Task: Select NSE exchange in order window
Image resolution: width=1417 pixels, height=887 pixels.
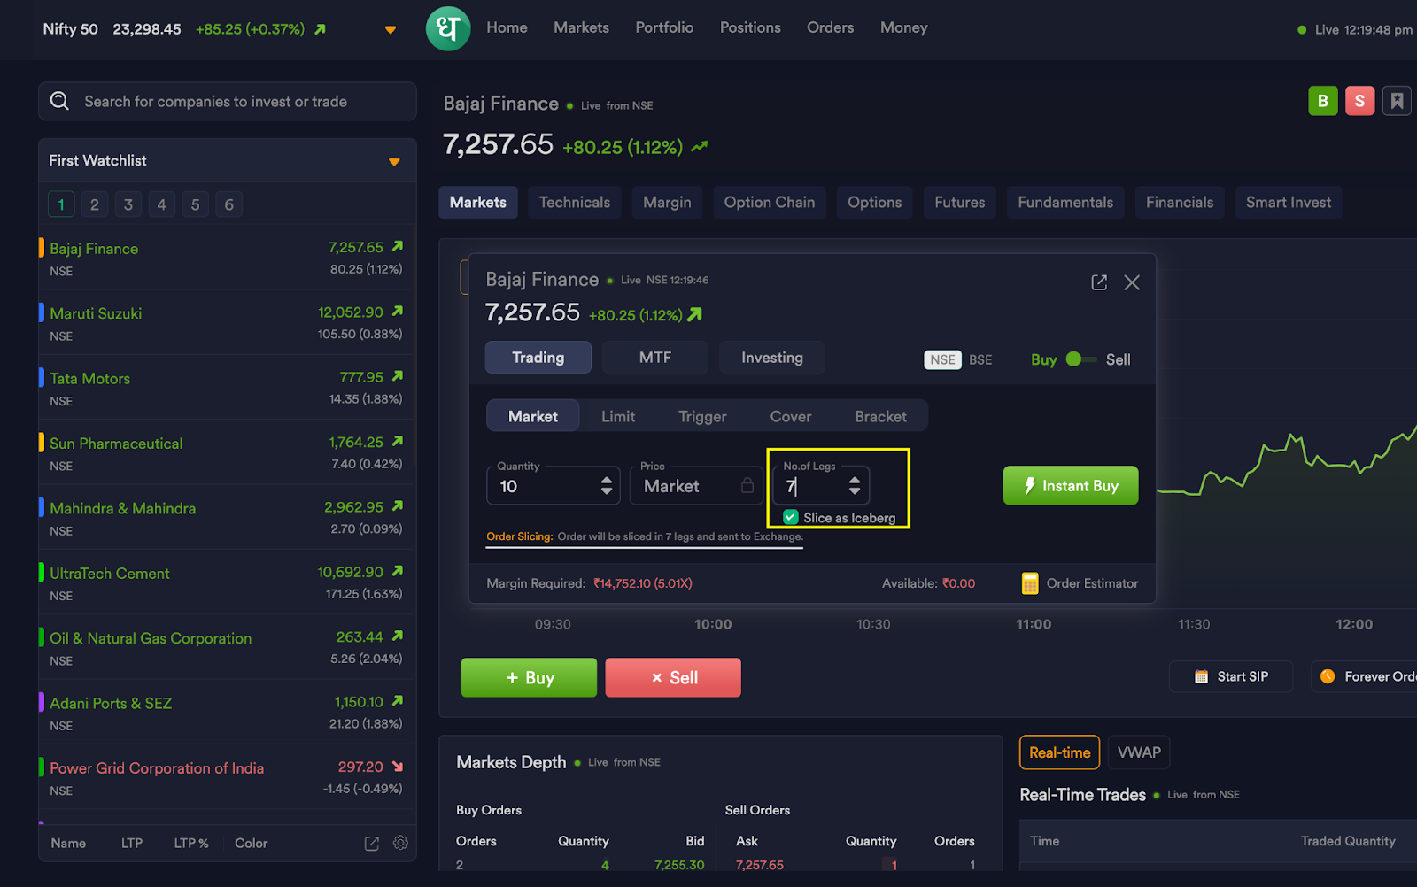Action: click(x=942, y=359)
